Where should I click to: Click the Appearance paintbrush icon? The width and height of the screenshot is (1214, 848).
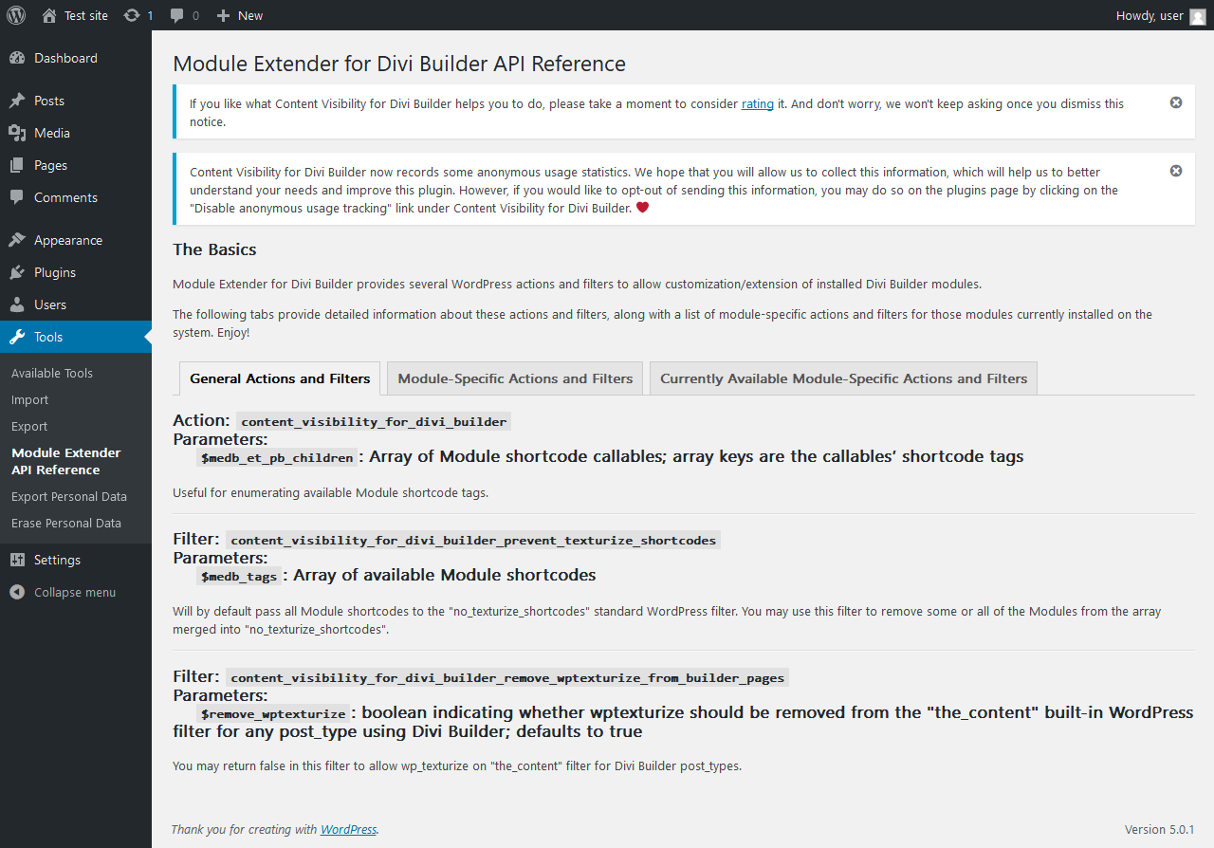click(17, 240)
